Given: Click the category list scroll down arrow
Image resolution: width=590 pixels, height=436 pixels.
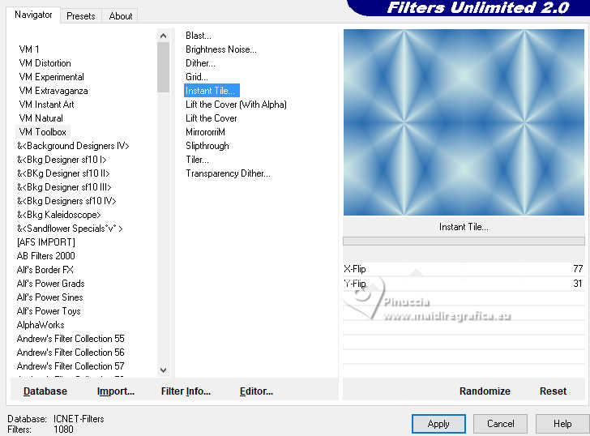Looking at the screenshot, I should 164,370.
